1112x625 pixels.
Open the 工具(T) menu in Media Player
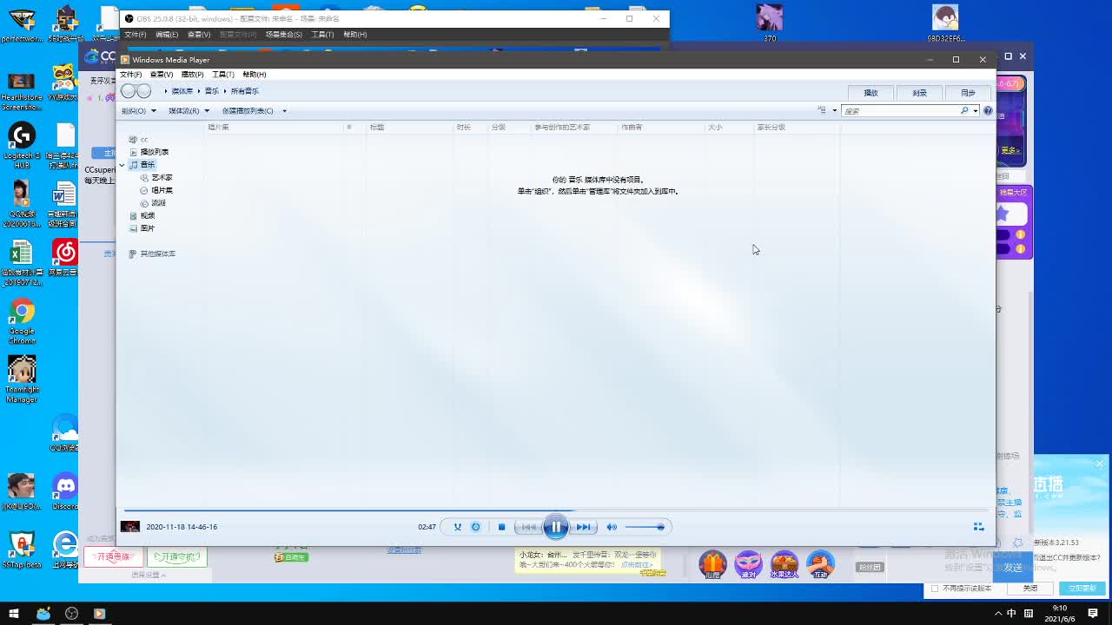pyautogui.click(x=223, y=75)
